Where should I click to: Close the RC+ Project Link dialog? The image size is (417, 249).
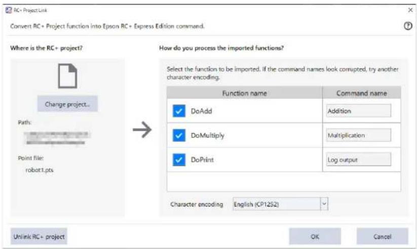410,10
